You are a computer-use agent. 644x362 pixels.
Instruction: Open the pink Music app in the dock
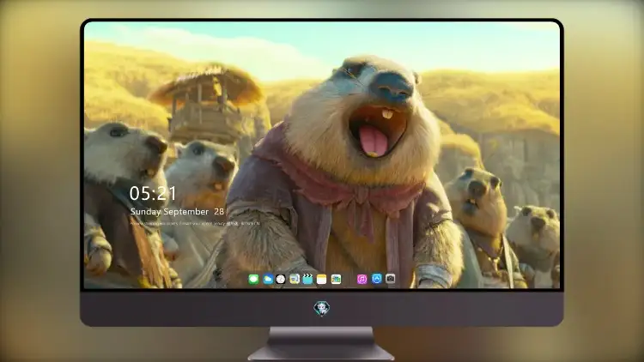[x=361, y=280]
